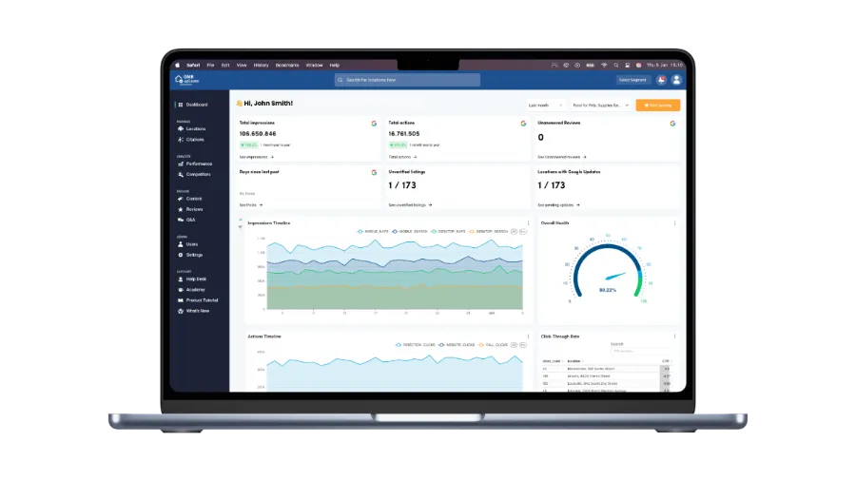Click the 80.22% health value
Viewport: 856px width, 481px height.
pyautogui.click(x=607, y=290)
